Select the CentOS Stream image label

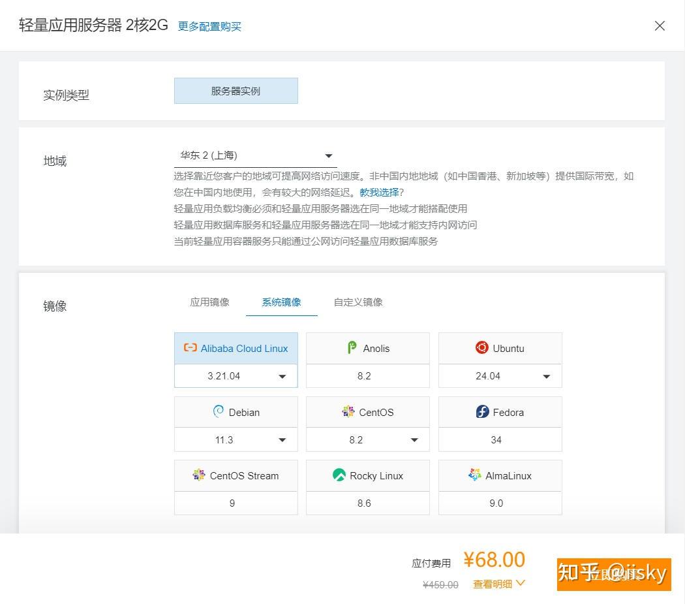click(x=244, y=476)
